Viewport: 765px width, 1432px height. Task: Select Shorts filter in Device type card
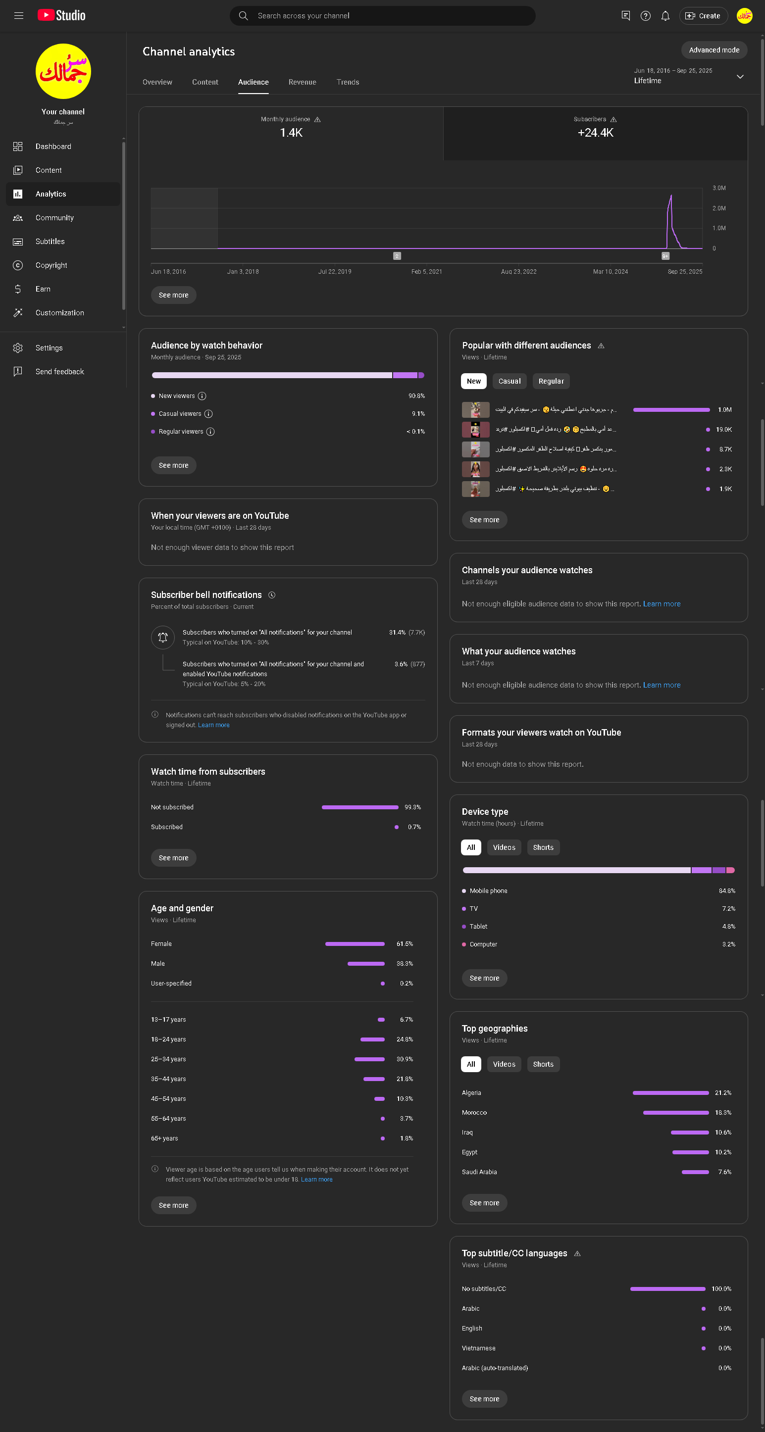coord(543,847)
